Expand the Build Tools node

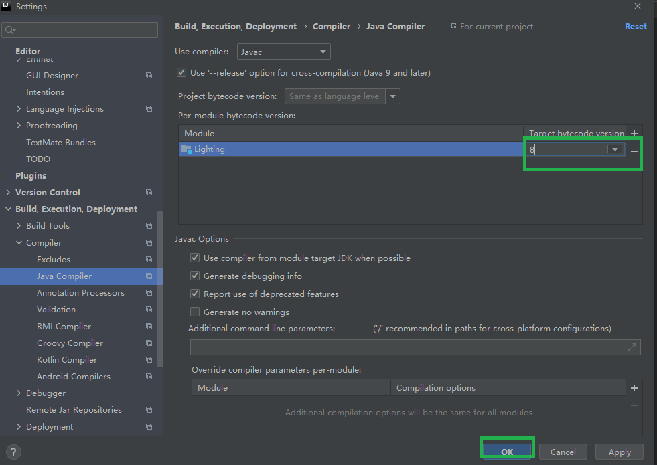19,226
